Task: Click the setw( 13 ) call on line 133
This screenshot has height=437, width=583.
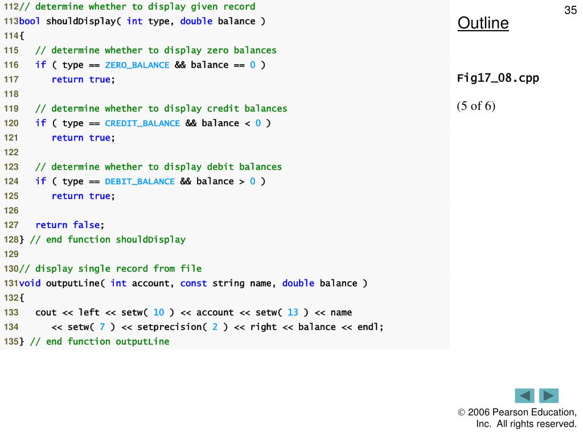Action: pos(282,312)
